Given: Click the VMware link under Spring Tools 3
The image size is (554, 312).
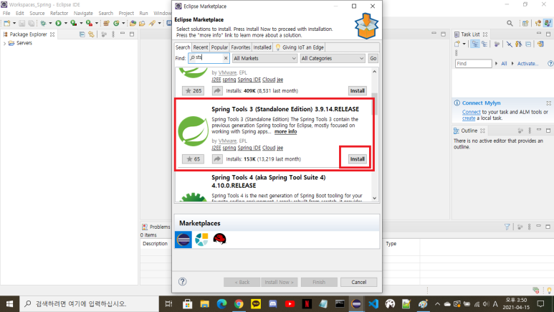Looking at the screenshot, I should [227, 141].
